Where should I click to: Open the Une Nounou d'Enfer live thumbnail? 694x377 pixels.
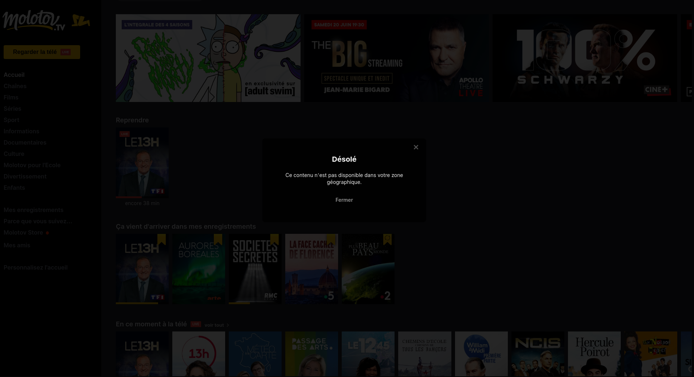651,354
